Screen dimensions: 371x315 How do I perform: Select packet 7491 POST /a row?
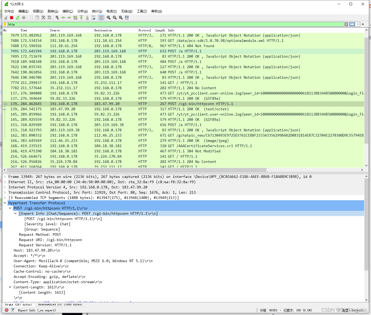pos(183,51)
